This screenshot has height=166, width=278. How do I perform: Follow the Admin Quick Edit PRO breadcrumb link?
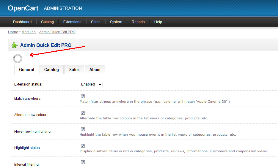click(57, 32)
